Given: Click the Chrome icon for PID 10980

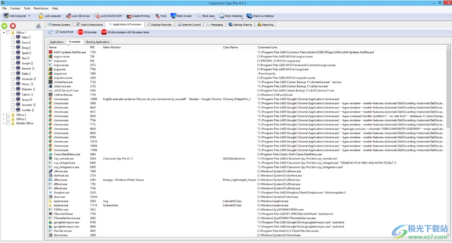Looking at the screenshot, I should (x=50, y=99).
